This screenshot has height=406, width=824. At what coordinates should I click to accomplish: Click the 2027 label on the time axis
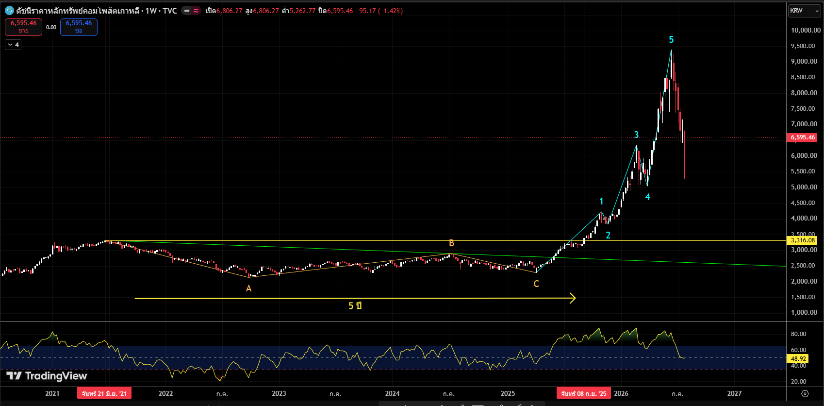(734, 393)
